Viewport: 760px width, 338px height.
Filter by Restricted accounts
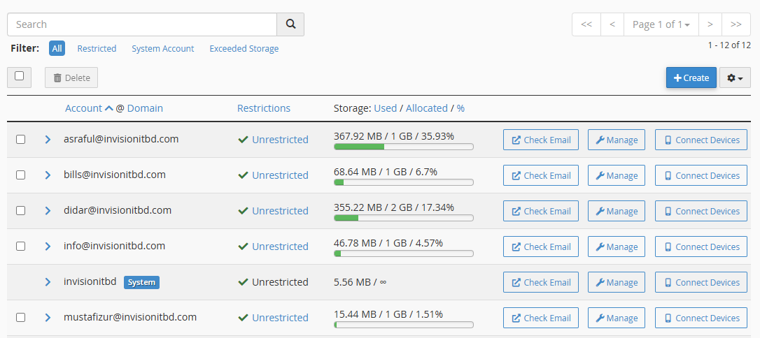click(97, 49)
